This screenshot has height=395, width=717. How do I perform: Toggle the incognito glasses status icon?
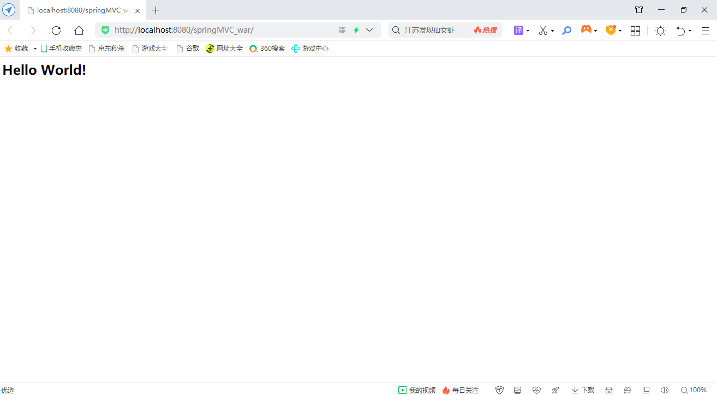[609, 390]
